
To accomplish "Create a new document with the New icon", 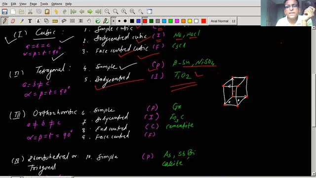I will coord(13,11).
